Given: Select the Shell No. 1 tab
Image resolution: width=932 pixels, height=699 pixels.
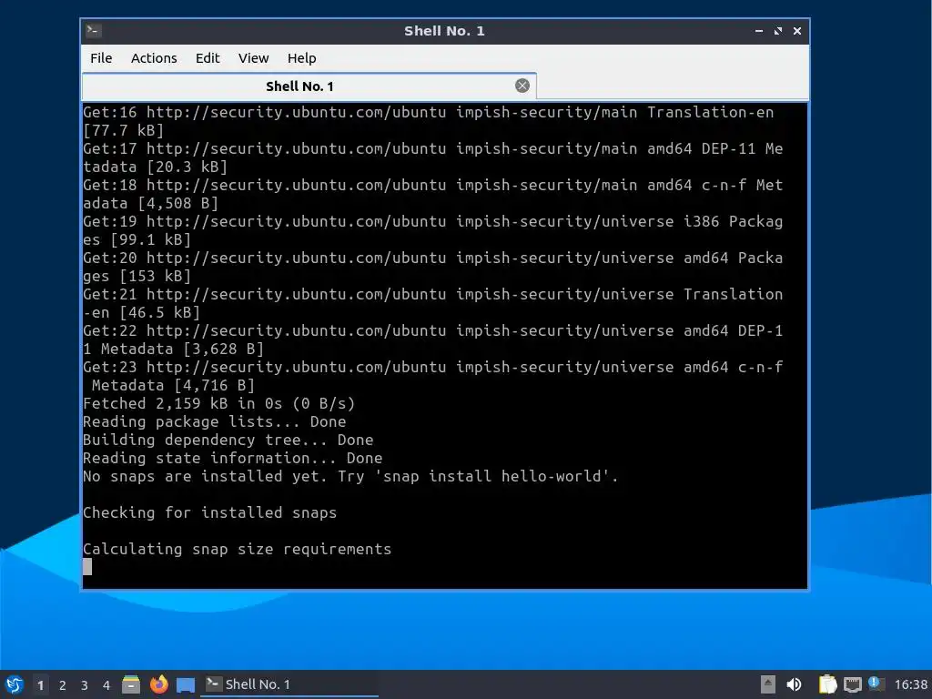Looking at the screenshot, I should tap(309, 86).
